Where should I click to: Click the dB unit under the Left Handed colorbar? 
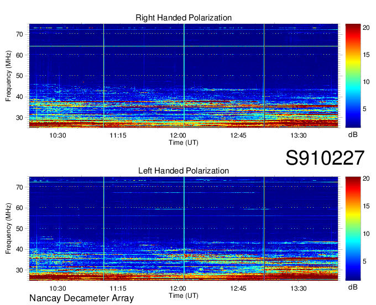(x=353, y=287)
